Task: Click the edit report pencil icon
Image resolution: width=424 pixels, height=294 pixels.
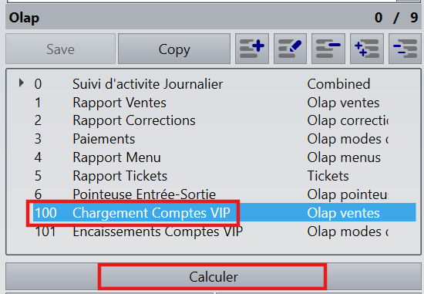Action: [290, 49]
